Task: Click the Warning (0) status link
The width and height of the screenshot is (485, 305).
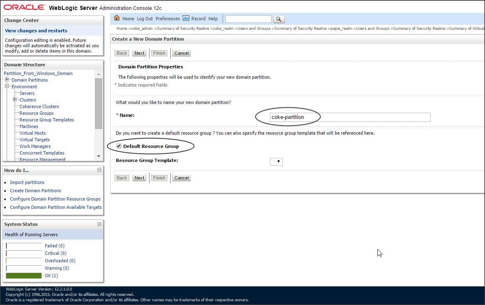Action: (57, 268)
